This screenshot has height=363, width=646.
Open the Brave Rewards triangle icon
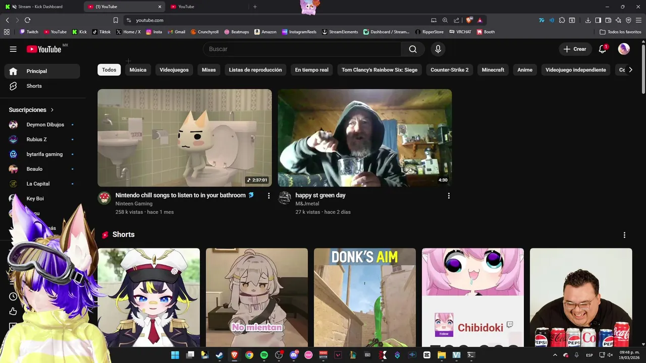479,20
